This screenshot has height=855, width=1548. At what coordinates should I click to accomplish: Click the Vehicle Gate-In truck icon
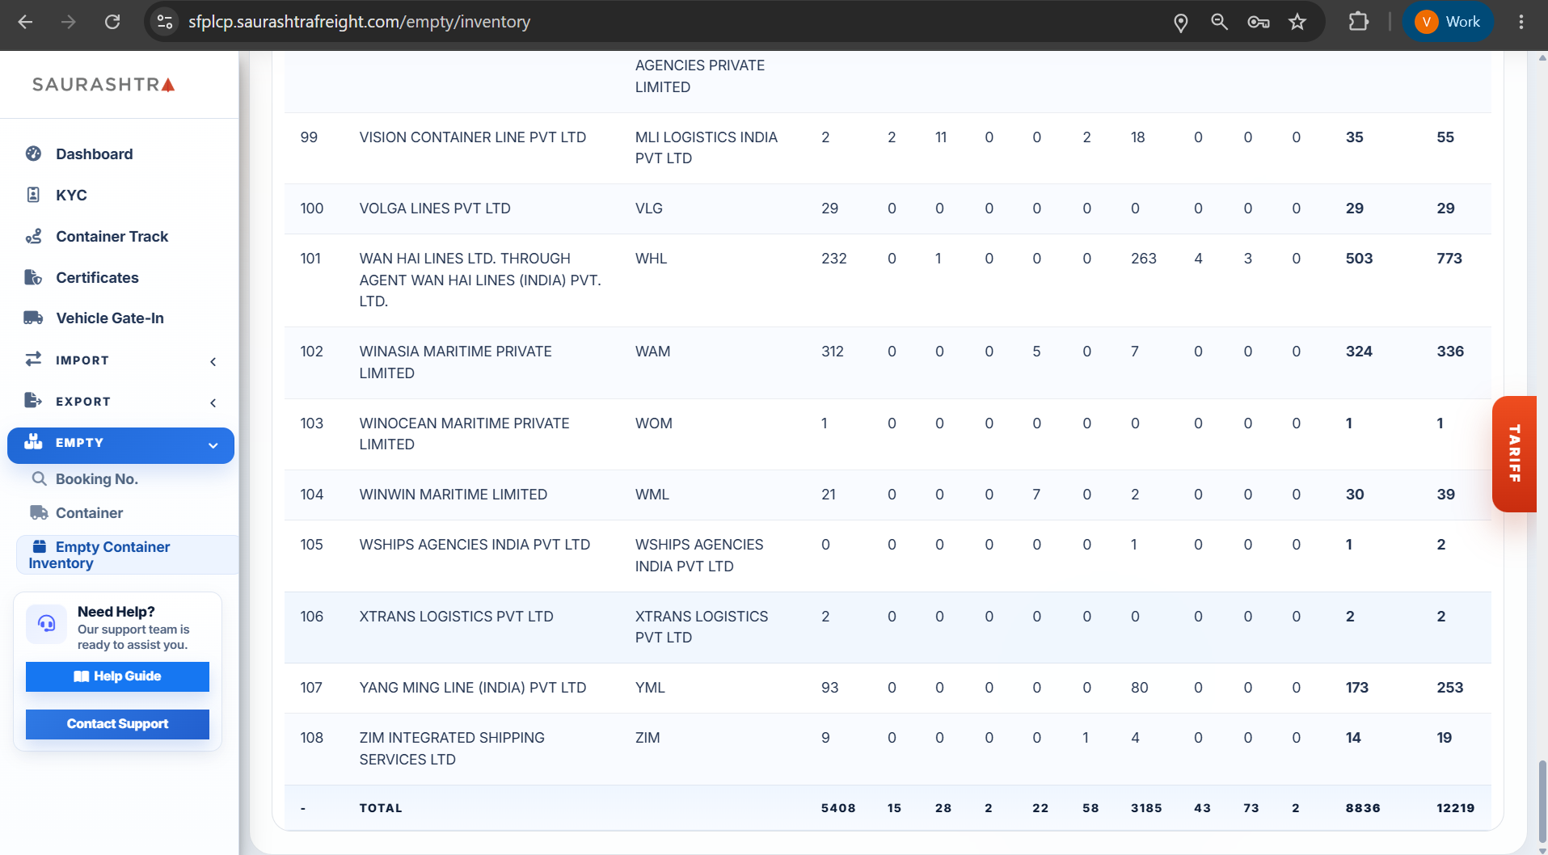(x=33, y=318)
